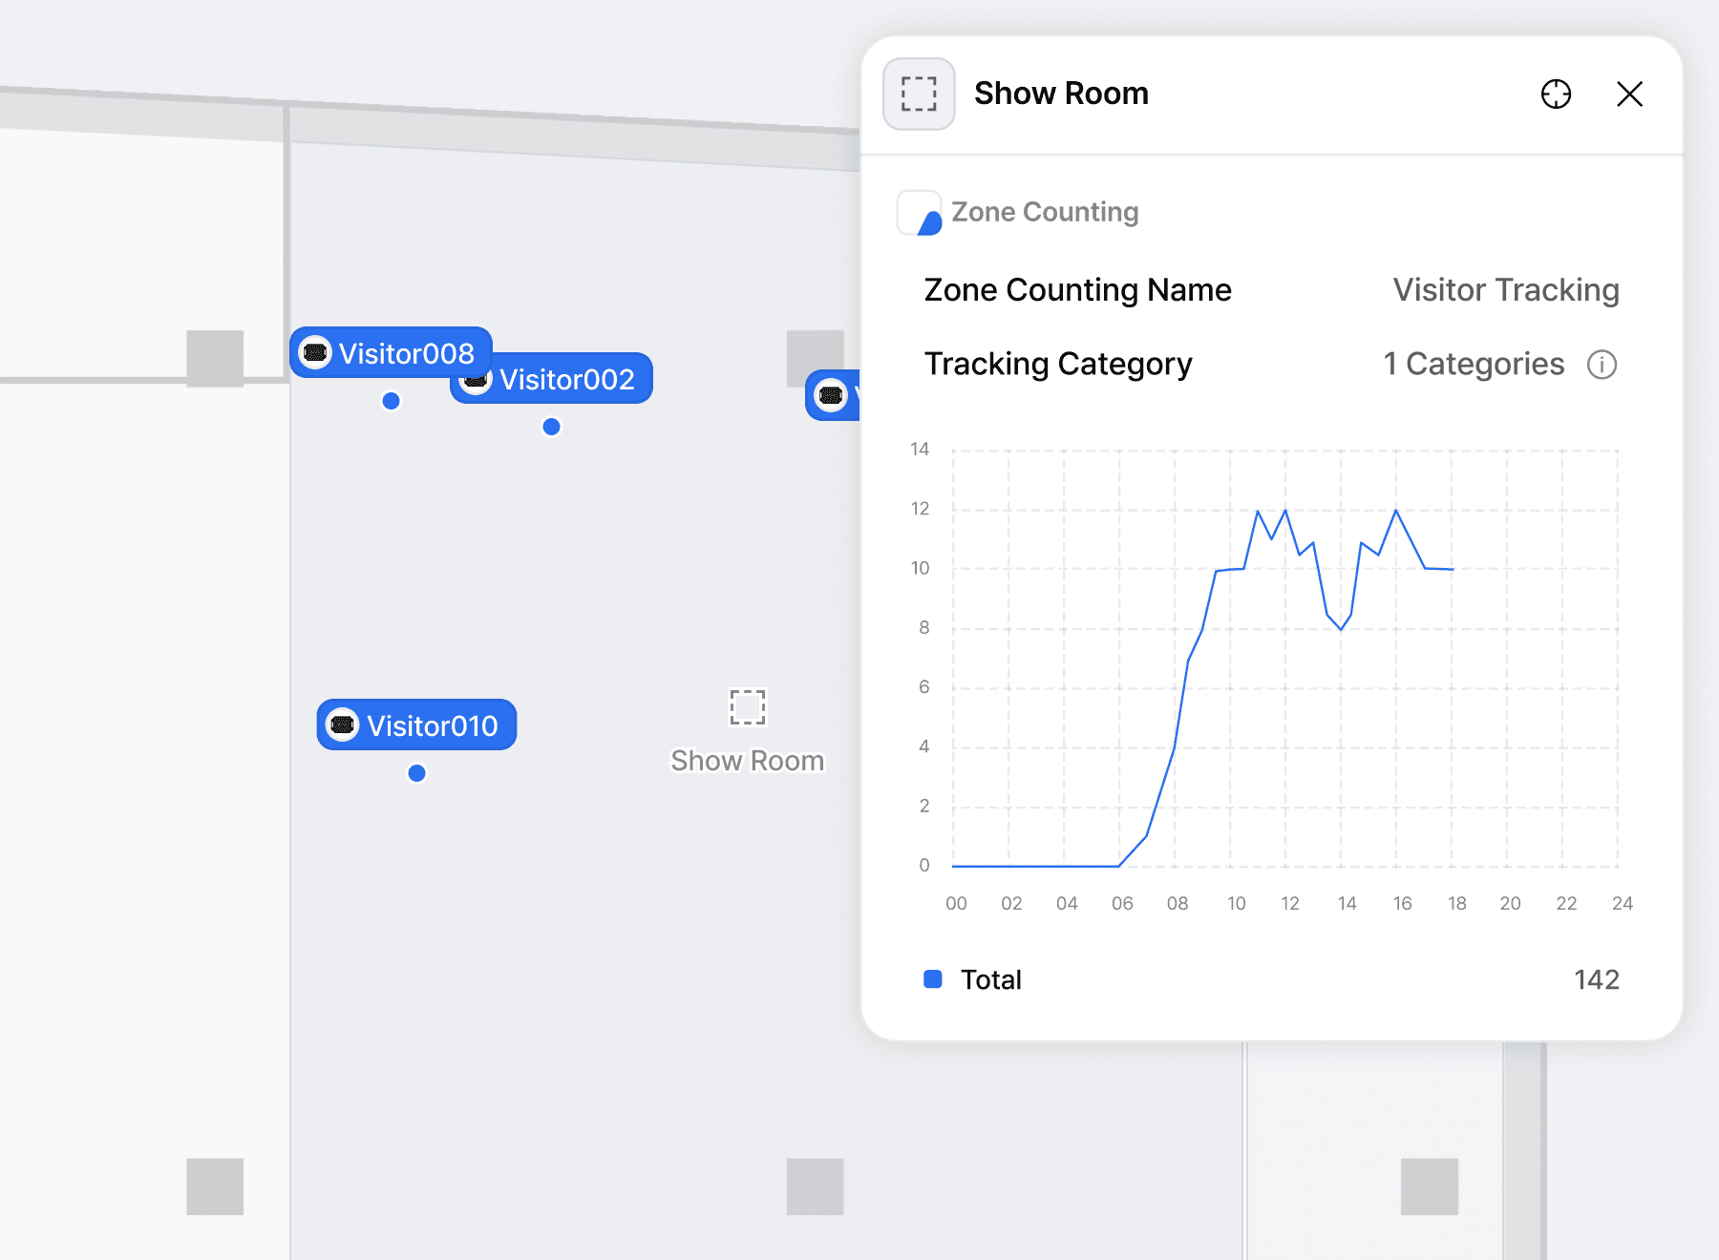Select the Visitor002 label on the map
The image size is (1719, 1260).
(x=566, y=380)
